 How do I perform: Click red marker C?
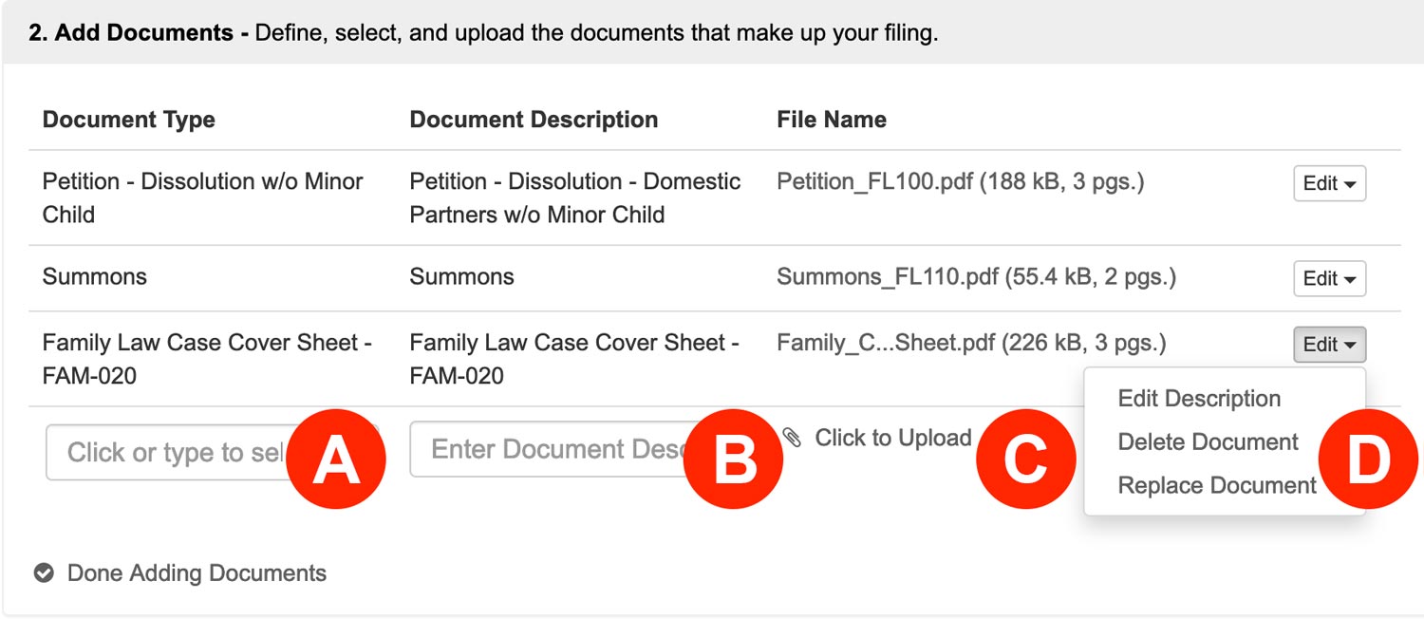[1026, 460]
